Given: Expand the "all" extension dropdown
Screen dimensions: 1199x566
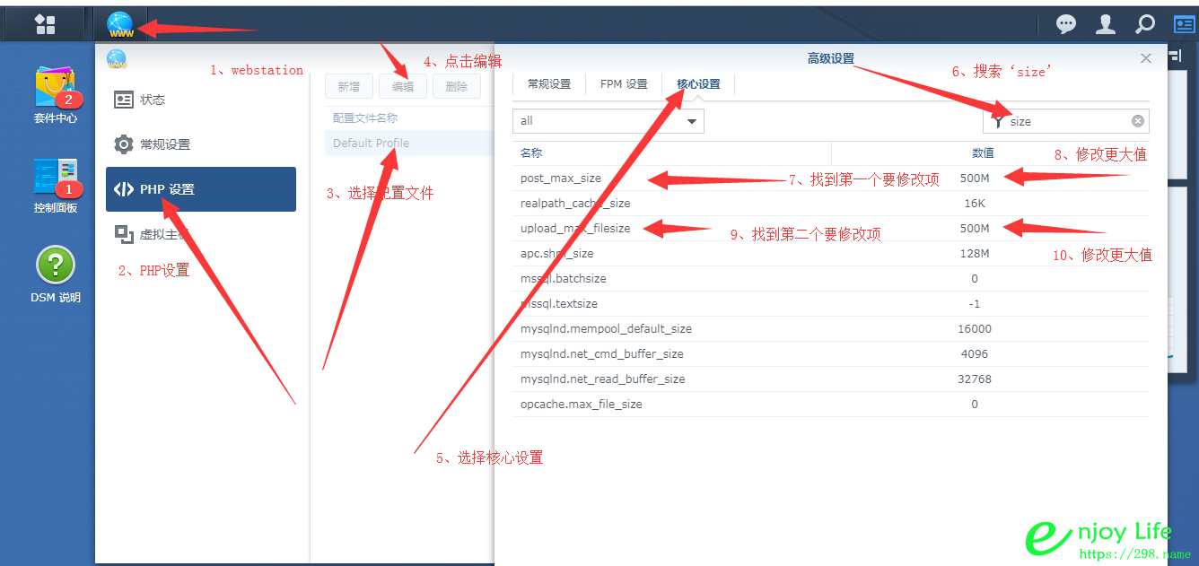Looking at the screenshot, I should tap(692, 120).
